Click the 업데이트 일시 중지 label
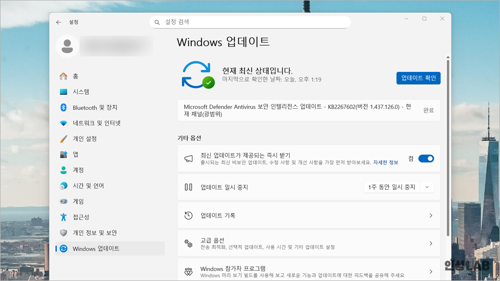The width and height of the screenshot is (500, 281). click(224, 187)
